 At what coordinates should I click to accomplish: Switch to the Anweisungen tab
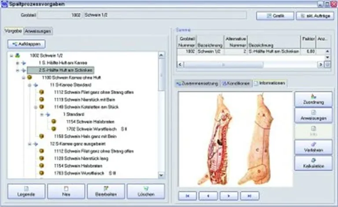[x=38, y=31]
